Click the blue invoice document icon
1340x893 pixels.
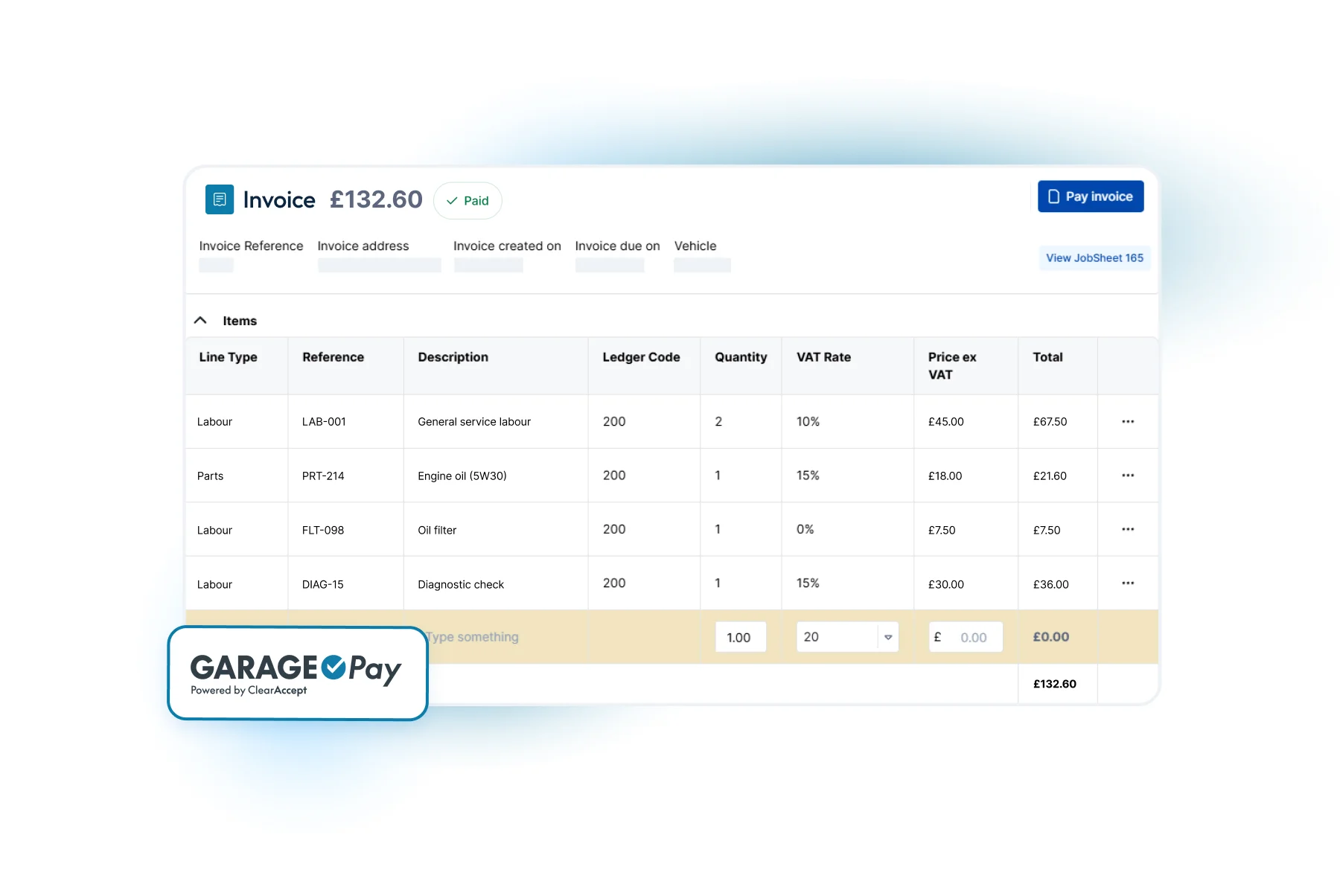pos(219,199)
